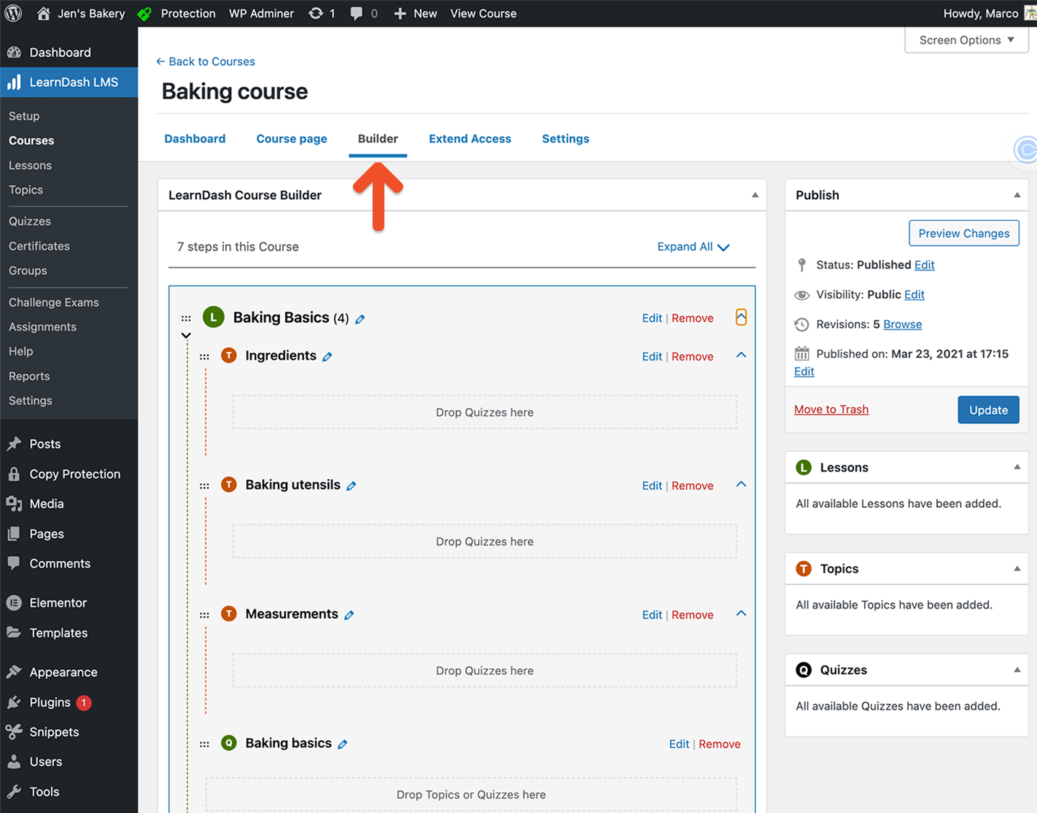Rename Baking Basics lesson via pencil icon

360,319
